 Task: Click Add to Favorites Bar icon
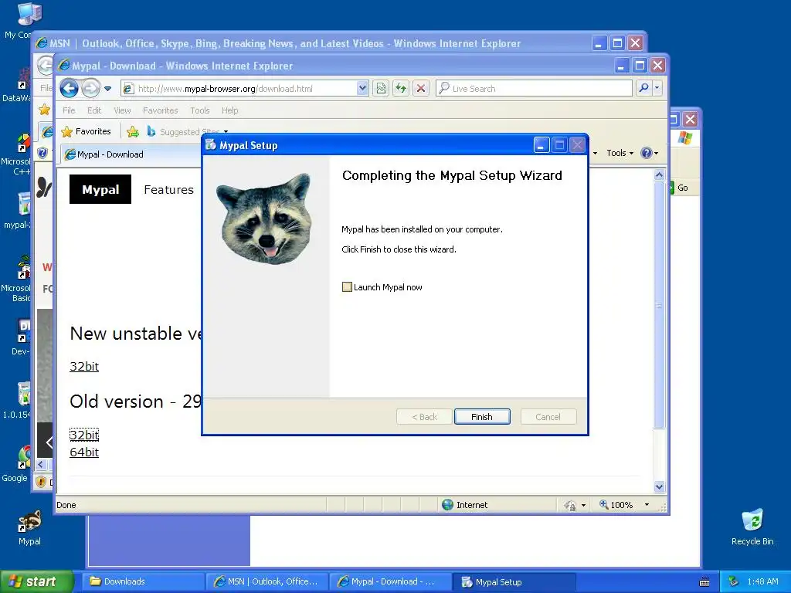tap(133, 131)
